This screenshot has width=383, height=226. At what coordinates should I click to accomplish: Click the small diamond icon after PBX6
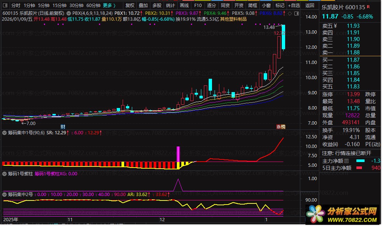tap(290, 13)
